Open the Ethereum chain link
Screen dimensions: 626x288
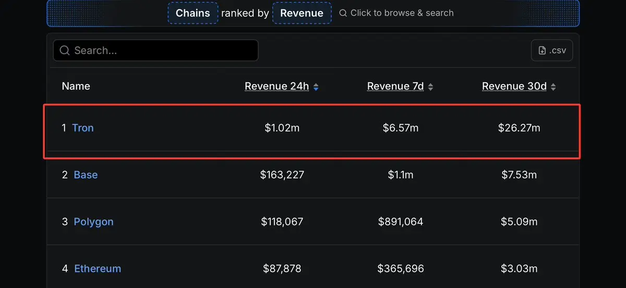[x=98, y=268]
